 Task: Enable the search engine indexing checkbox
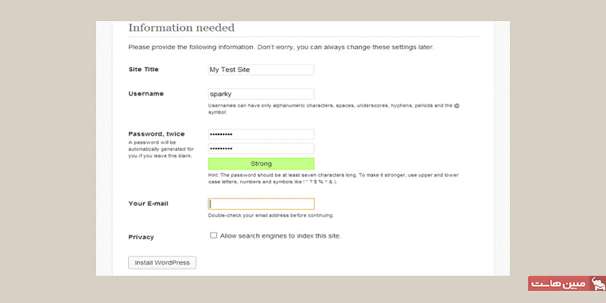tap(214, 236)
